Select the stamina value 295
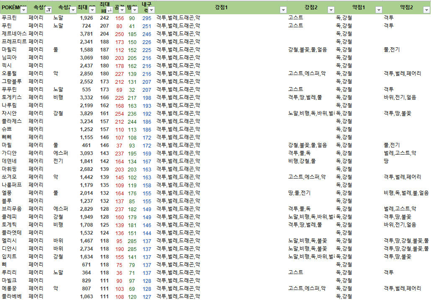The image size is (431, 300). [147, 18]
